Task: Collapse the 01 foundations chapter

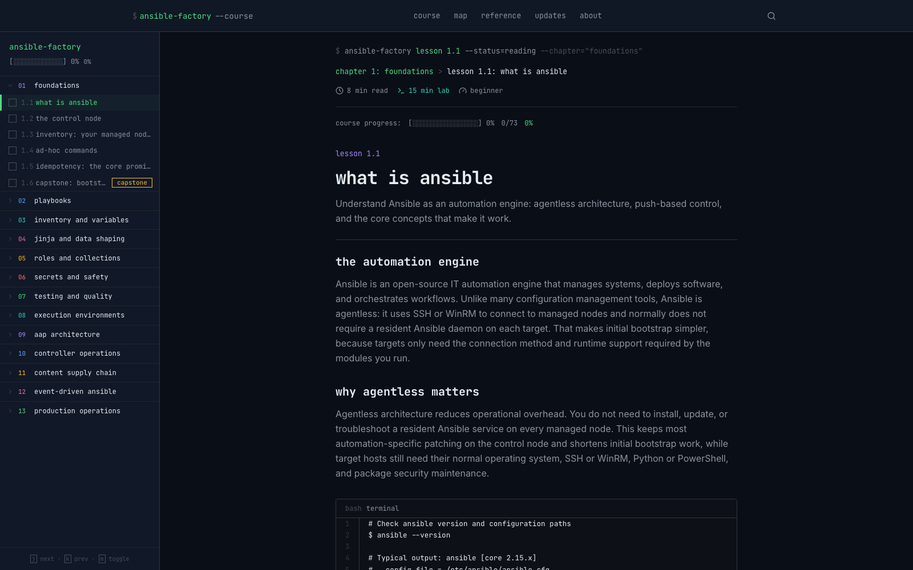Action: pyautogui.click(x=79, y=85)
